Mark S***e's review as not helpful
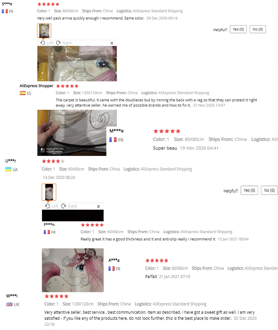 click(257, 29)
